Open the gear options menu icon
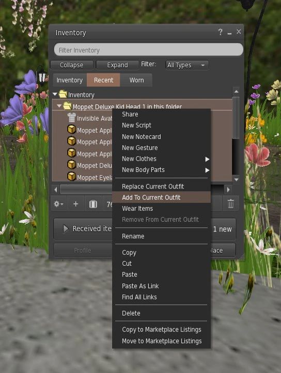The height and width of the screenshot is (373, 281). [x=58, y=204]
